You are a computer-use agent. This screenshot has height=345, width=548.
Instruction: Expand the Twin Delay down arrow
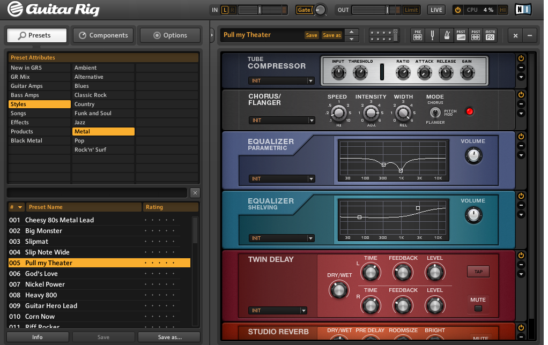[x=521, y=274]
